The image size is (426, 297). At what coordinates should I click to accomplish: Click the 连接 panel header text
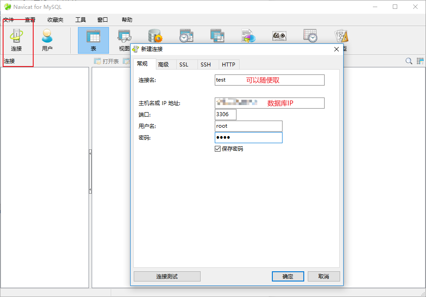[9, 61]
